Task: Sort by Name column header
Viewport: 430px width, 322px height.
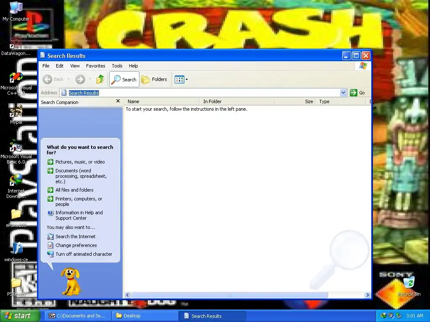Action: coord(162,101)
